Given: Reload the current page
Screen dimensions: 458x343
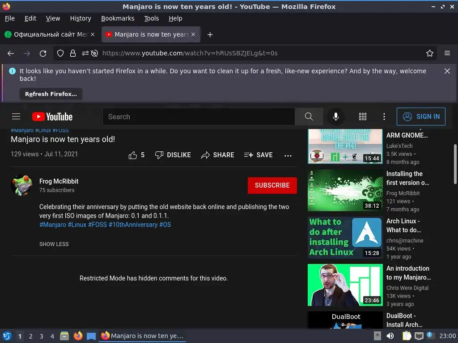Looking at the screenshot, I should click(43, 54).
